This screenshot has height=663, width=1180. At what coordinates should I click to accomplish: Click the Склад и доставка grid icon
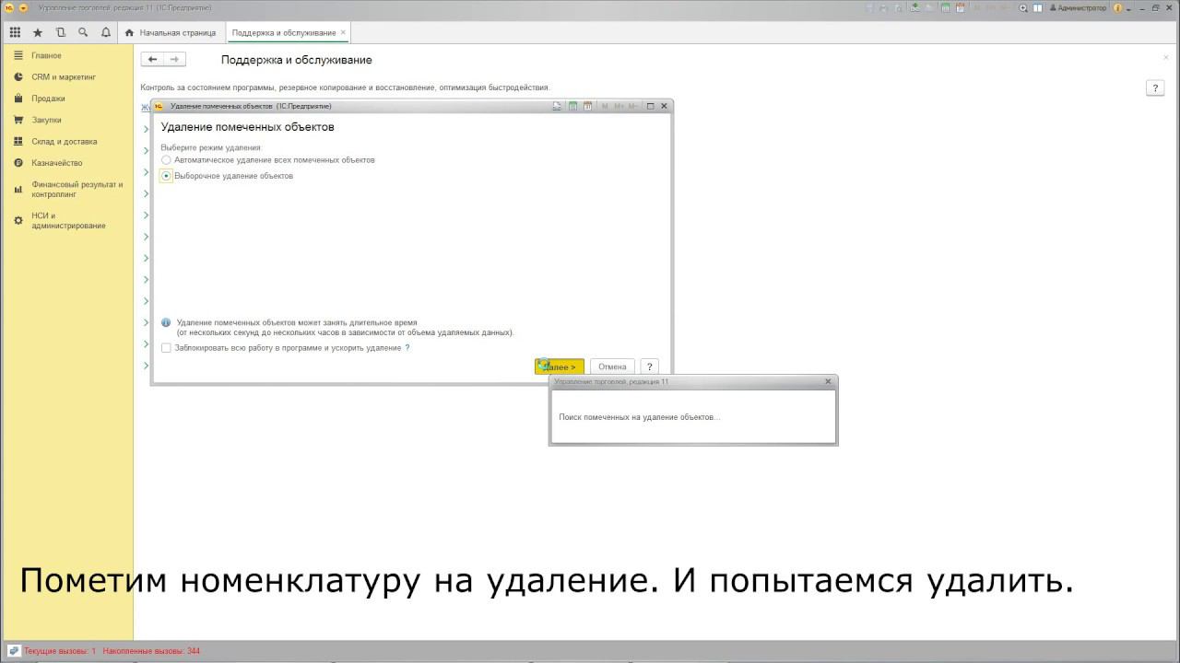[18, 142]
